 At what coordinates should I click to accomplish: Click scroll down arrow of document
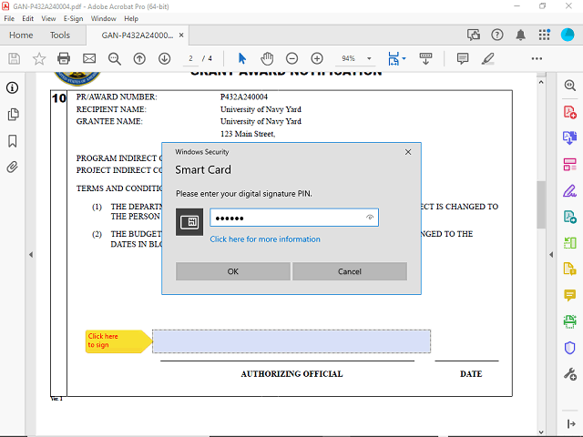[x=541, y=432]
